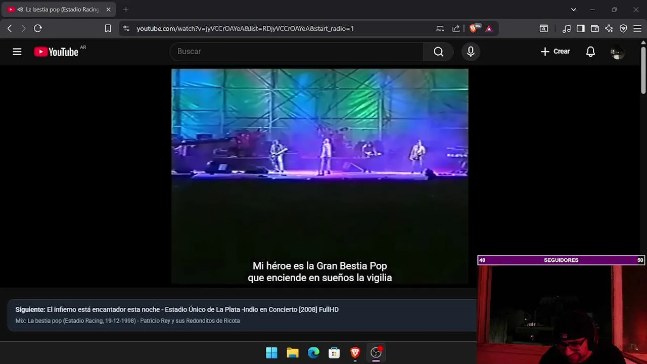This screenshot has height=364, width=647.
Task: Open site settings icon in address bar
Action: (126, 29)
